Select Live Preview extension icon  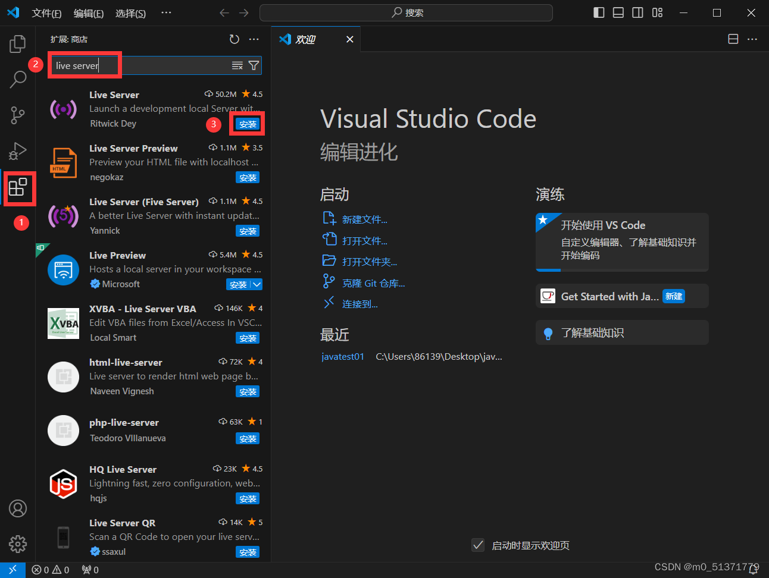click(63, 269)
